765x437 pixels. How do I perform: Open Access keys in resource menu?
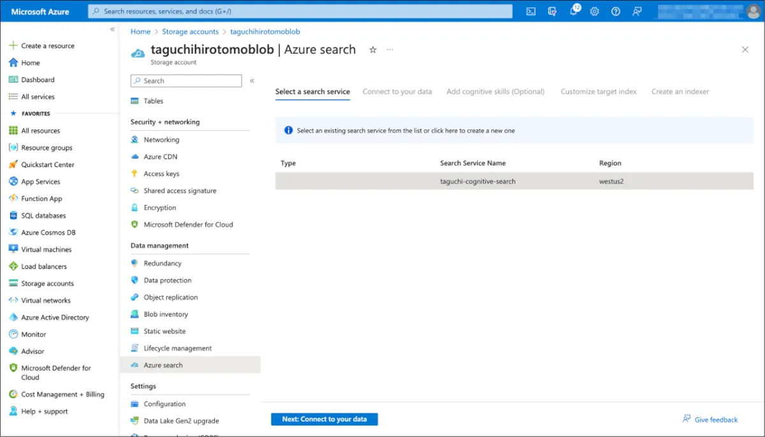coord(161,174)
